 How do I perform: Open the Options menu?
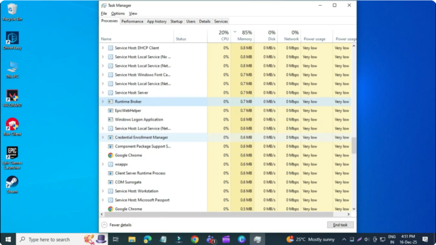[118, 14]
